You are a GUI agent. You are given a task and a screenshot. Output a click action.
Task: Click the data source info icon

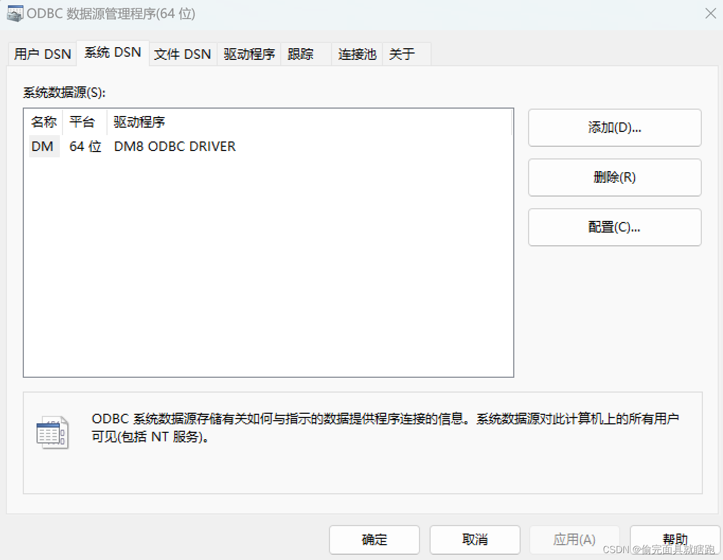(52, 432)
